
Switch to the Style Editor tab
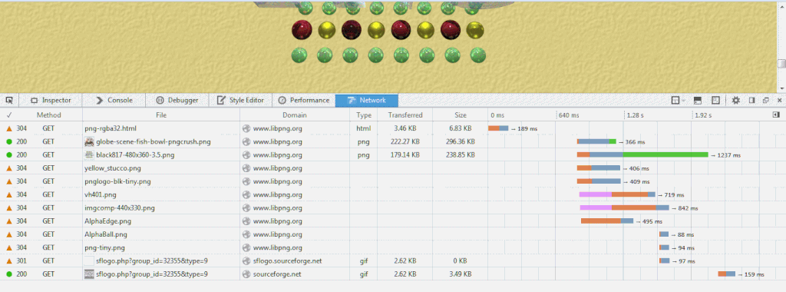click(240, 101)
